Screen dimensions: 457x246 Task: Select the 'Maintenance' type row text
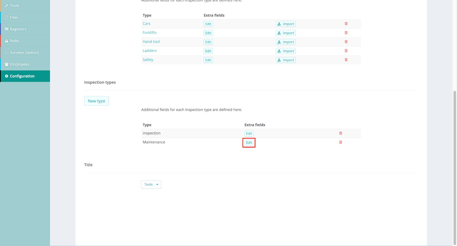point(154,142)
